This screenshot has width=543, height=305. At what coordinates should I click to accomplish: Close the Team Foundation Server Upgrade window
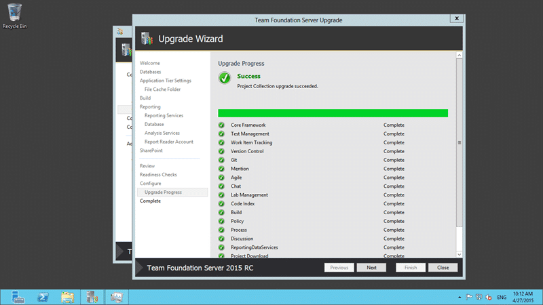pyautogui.click(x=456, y=19)
